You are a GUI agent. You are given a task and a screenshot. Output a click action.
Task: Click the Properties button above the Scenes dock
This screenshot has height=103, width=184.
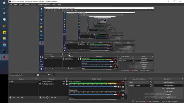click(41, 75)
